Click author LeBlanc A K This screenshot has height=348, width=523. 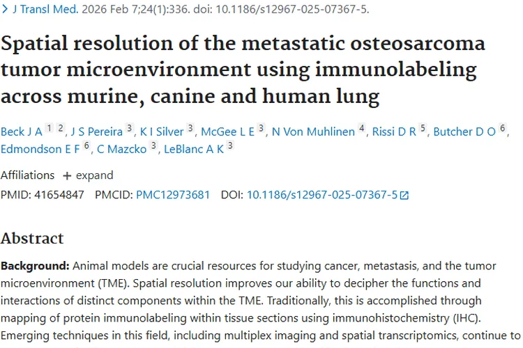[x=194, y=149]
